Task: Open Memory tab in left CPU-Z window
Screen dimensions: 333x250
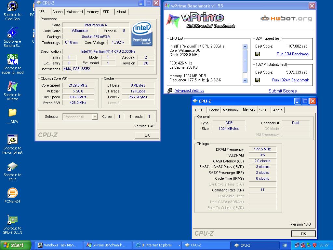Action: point(93,12)
